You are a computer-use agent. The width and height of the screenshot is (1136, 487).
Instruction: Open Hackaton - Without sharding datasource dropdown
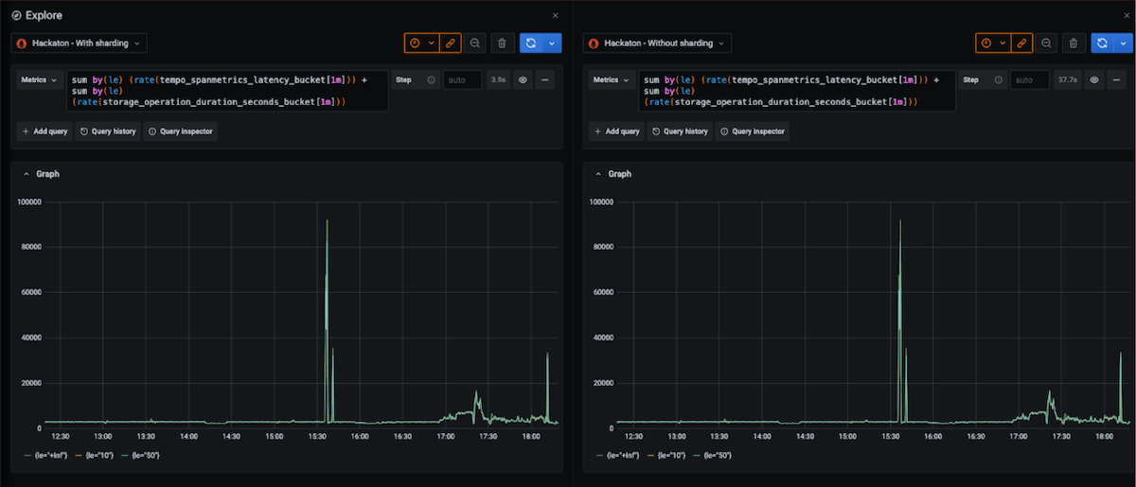(656, 43)
